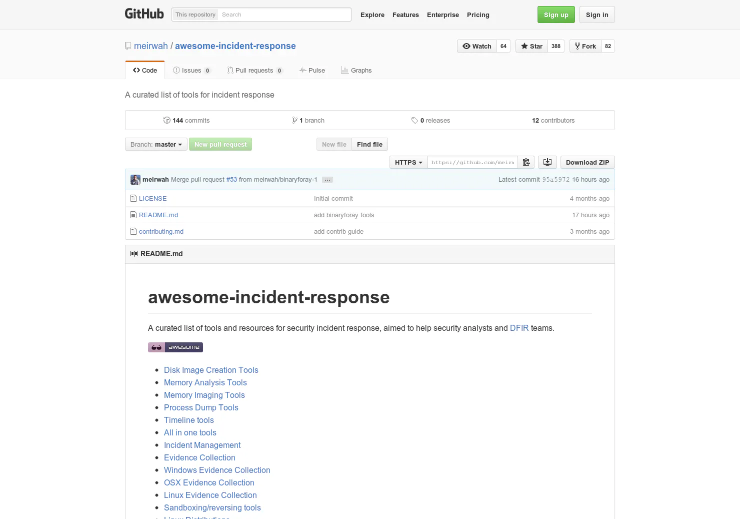Jump to Timeline tools section
The image size is (740, 519).
pyautogui.click(x=189, y=420)
